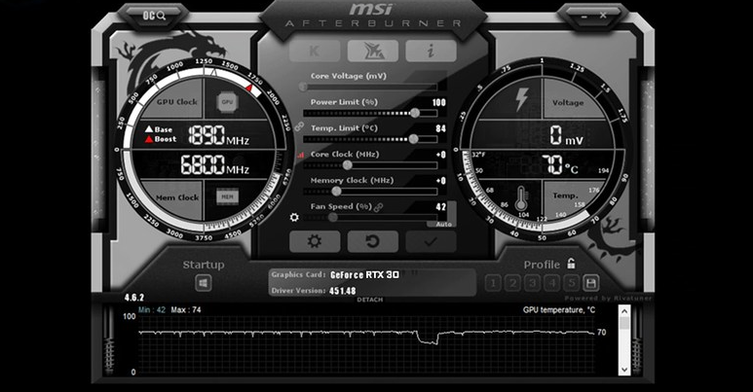Image resolution: width=753 pixels, height=392 pixels.
Task: Reset settings with circular arrow button
Action: pyautogui.click(x=373, y=241)
